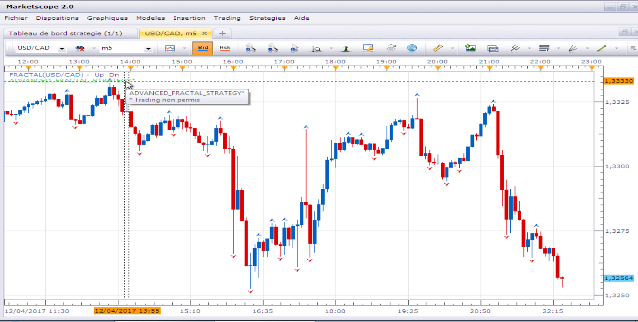Screen dimensions: 638x322
Task: Open the m5 timeframe dropdown
Action: point(149,48)
